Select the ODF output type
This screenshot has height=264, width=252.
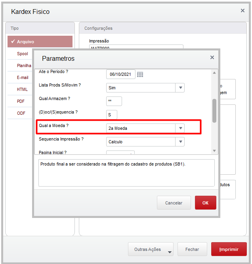coord(21,113)
